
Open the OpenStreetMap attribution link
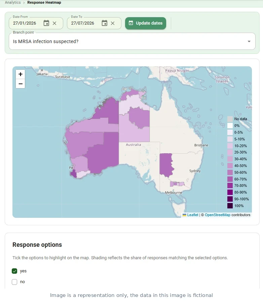point(217,215)
